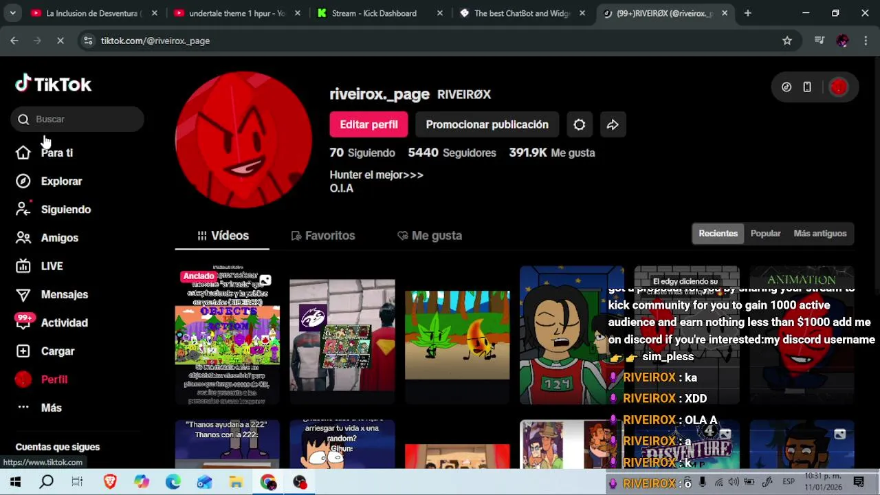880x495 pixels.
Task: Select Popular sort option
Action: click(765, 234)
